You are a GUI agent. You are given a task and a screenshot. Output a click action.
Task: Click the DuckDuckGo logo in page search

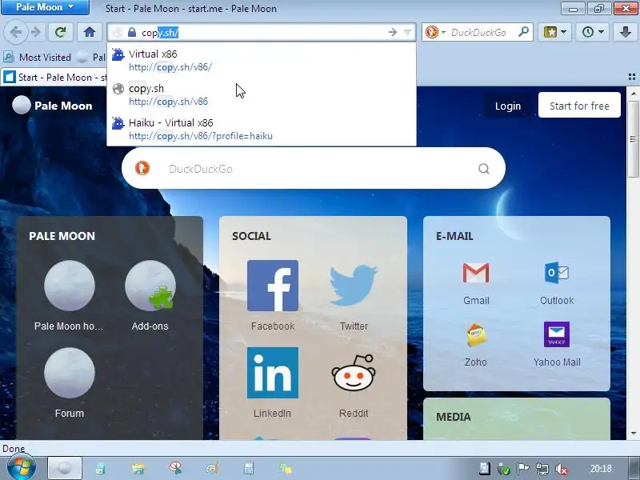[x=142, y=168]
